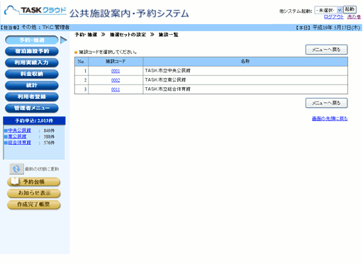Viewport: 363px width, 264px height.
Task: Open 利用者登録 menu
Action: coord(32,97)
